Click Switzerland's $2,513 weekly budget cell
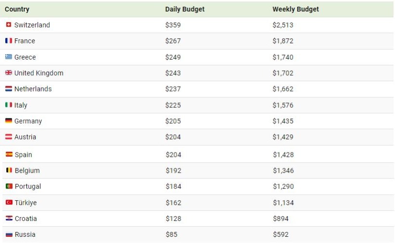 283,25
